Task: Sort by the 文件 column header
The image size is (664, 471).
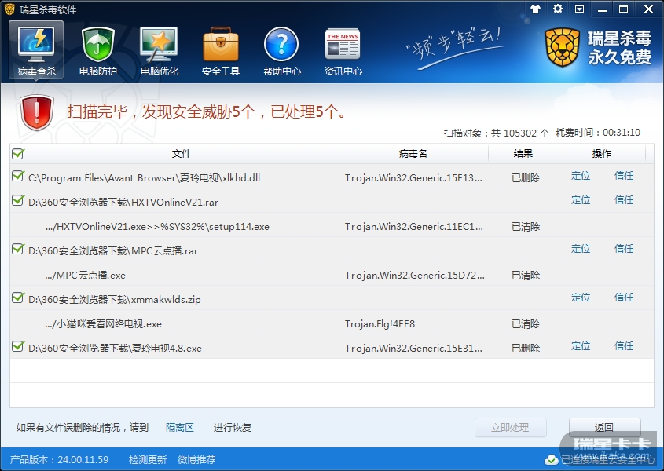Action: [182, 154]
